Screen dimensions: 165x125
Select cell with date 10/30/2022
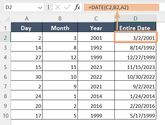click(x=136, y=76)
